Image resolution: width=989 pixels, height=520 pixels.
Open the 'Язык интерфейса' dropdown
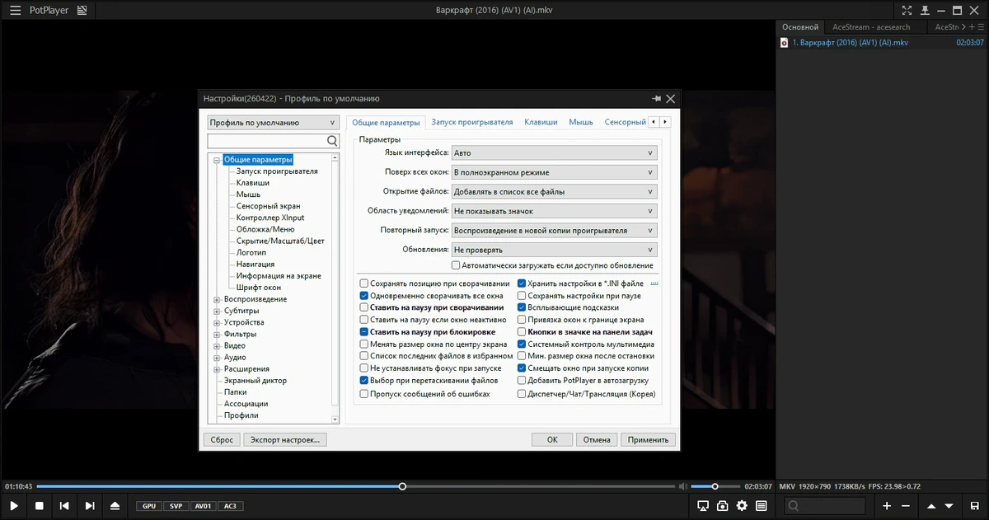[x=554, y=152]
